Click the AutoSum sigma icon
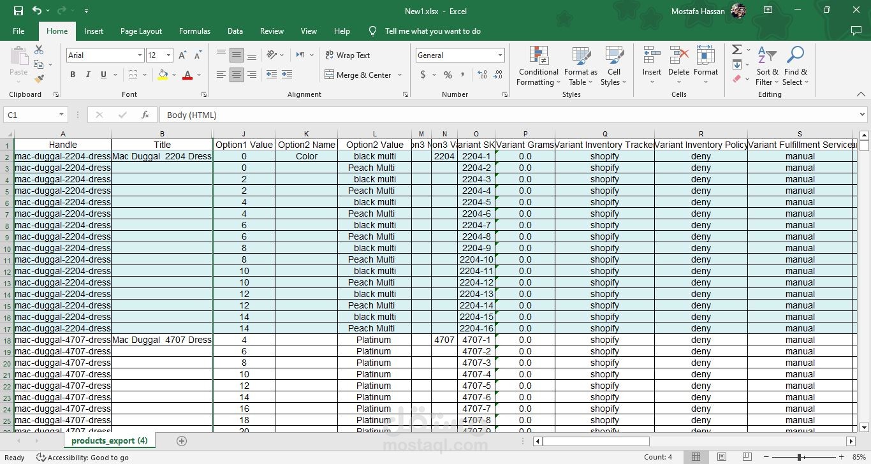The image size is (871, 464). pos(736,50)
